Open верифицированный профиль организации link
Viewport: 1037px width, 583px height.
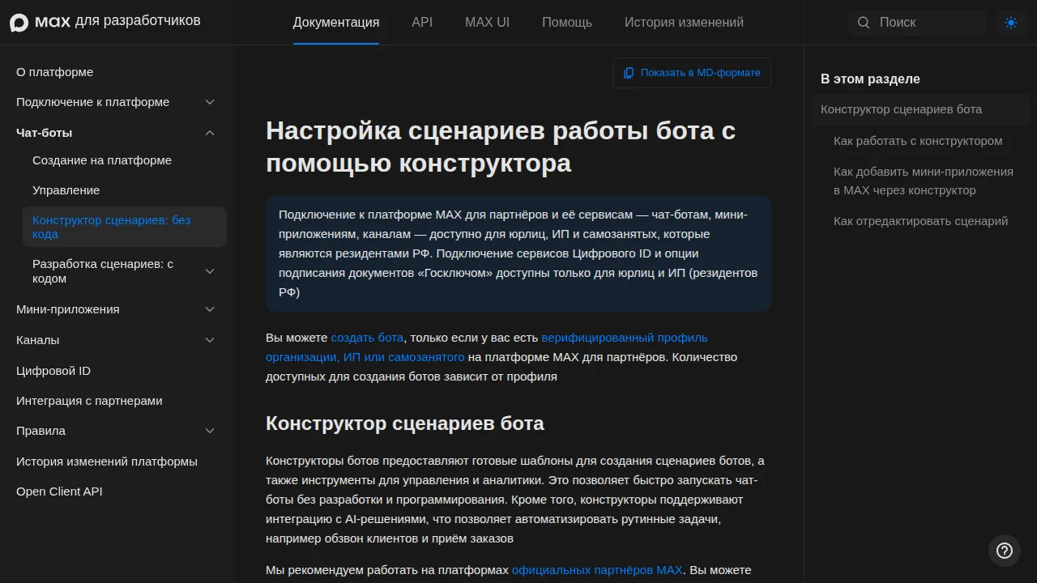point(487,347)
